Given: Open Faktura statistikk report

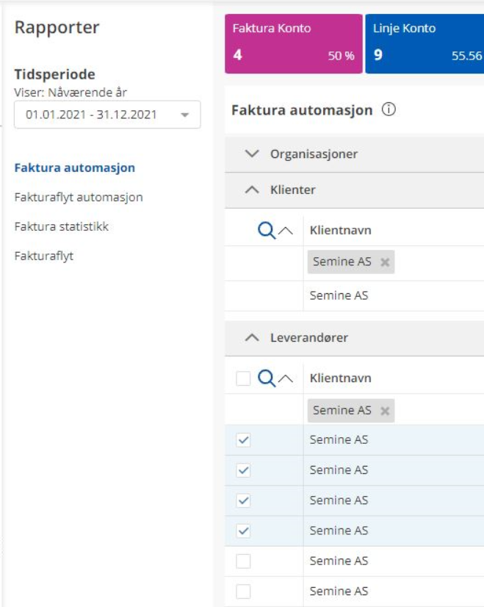Looking at the screenshot, I should point(62,226).
